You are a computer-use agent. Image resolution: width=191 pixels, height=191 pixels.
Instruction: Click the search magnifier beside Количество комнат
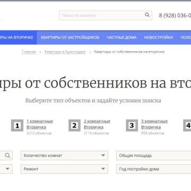click(x=7, y=155)
